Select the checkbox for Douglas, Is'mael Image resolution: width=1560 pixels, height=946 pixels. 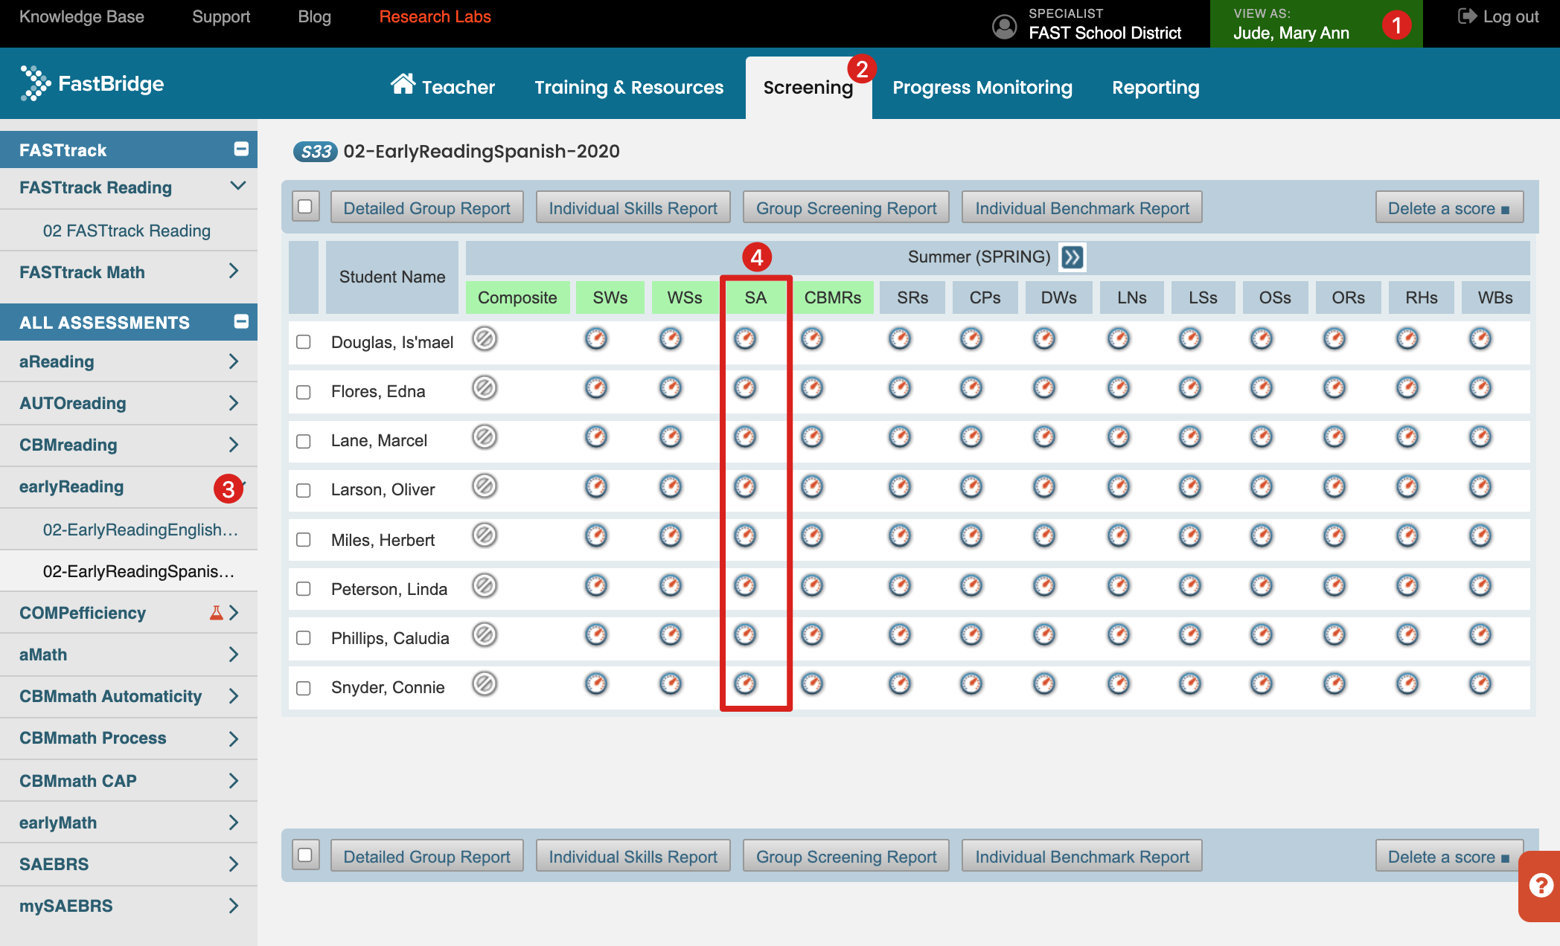click(x=304, y=342)
